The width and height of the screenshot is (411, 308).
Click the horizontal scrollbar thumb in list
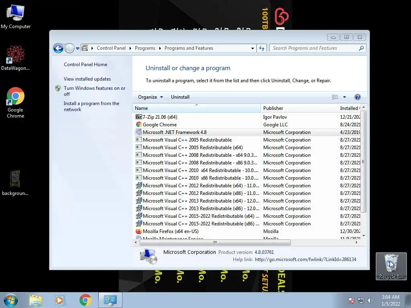point(215,243)
